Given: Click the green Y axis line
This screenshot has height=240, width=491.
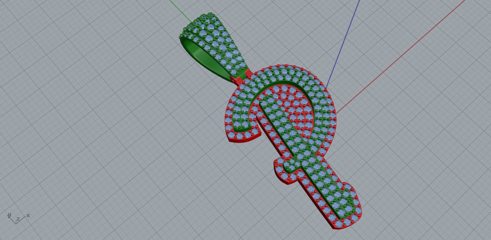Looking at the screenshot, I should click(181, 11).
